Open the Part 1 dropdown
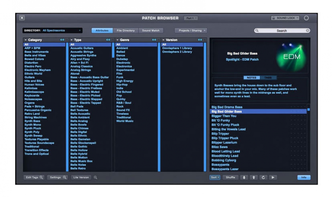Viewport: 332px width, 197px height. click(x=191, y=18)
